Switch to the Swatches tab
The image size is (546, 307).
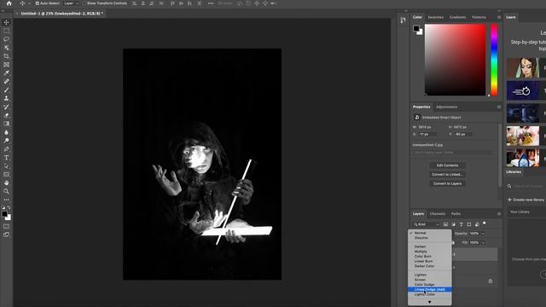[436, 17]
